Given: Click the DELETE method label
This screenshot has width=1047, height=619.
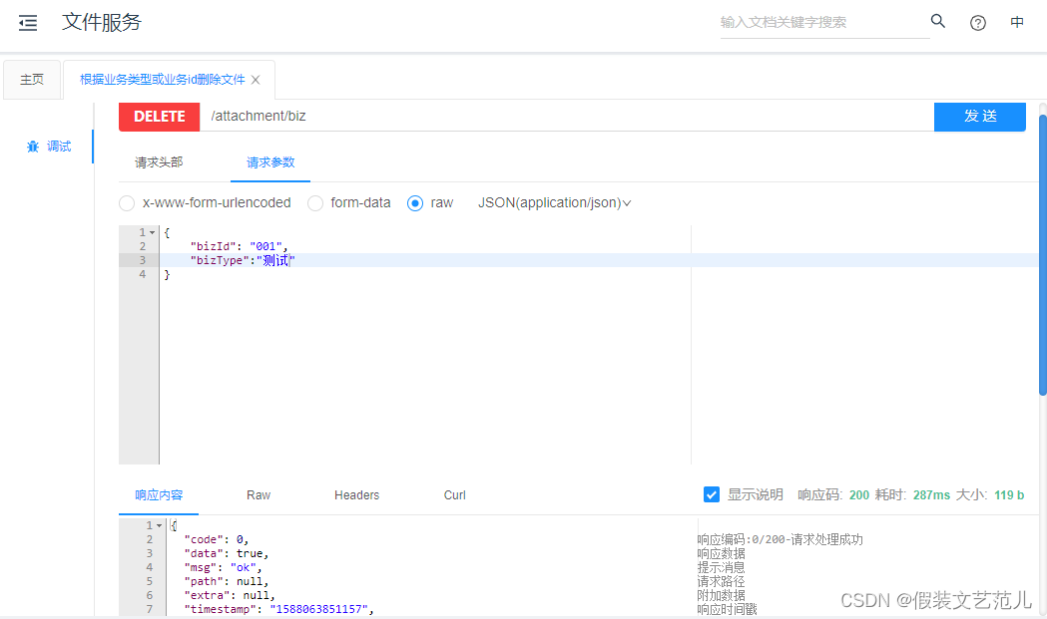Looking at the screenshot, I should [x=160, y=117].
